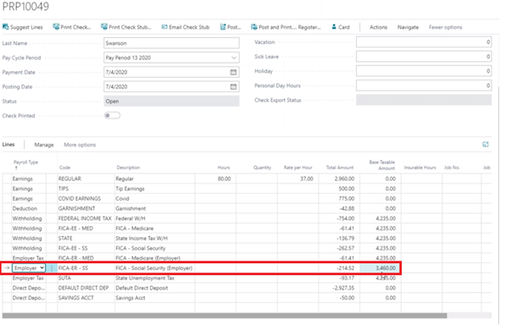This screenshot has height=325, width=528.
Task: Select the Lines tab heading
Action: click(8, 145)
